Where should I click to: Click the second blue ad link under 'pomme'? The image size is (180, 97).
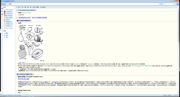pos(40,18)
